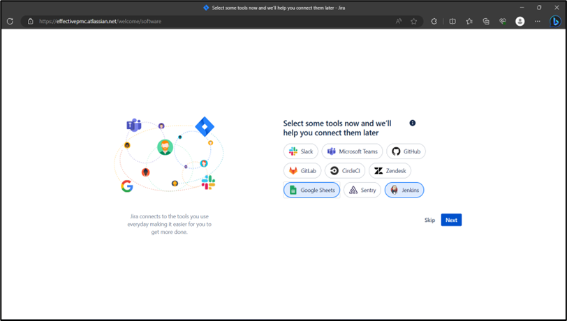Screen dimensions: 567x321
Task: Click the "Jira connects to the tools" caption
Action: point(169,224)
